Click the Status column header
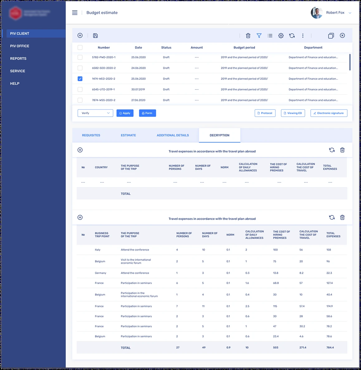 point(166,47)
